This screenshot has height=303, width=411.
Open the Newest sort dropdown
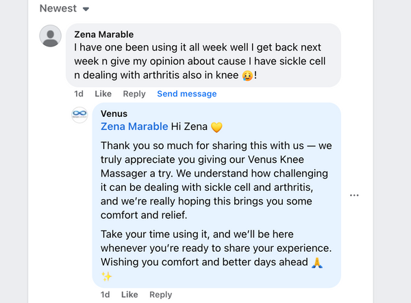pos(64,8)
